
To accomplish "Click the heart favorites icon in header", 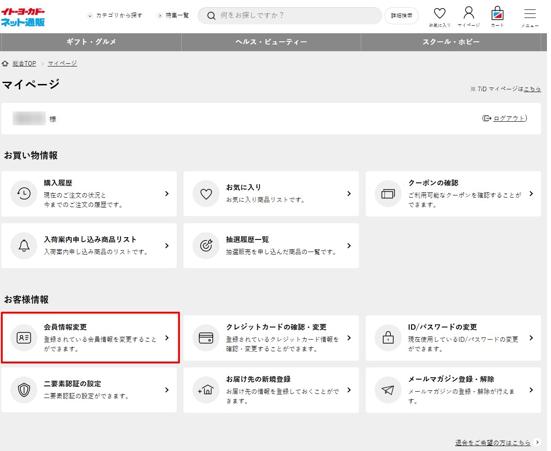I will pyautogui.click(x=439, y=14).
